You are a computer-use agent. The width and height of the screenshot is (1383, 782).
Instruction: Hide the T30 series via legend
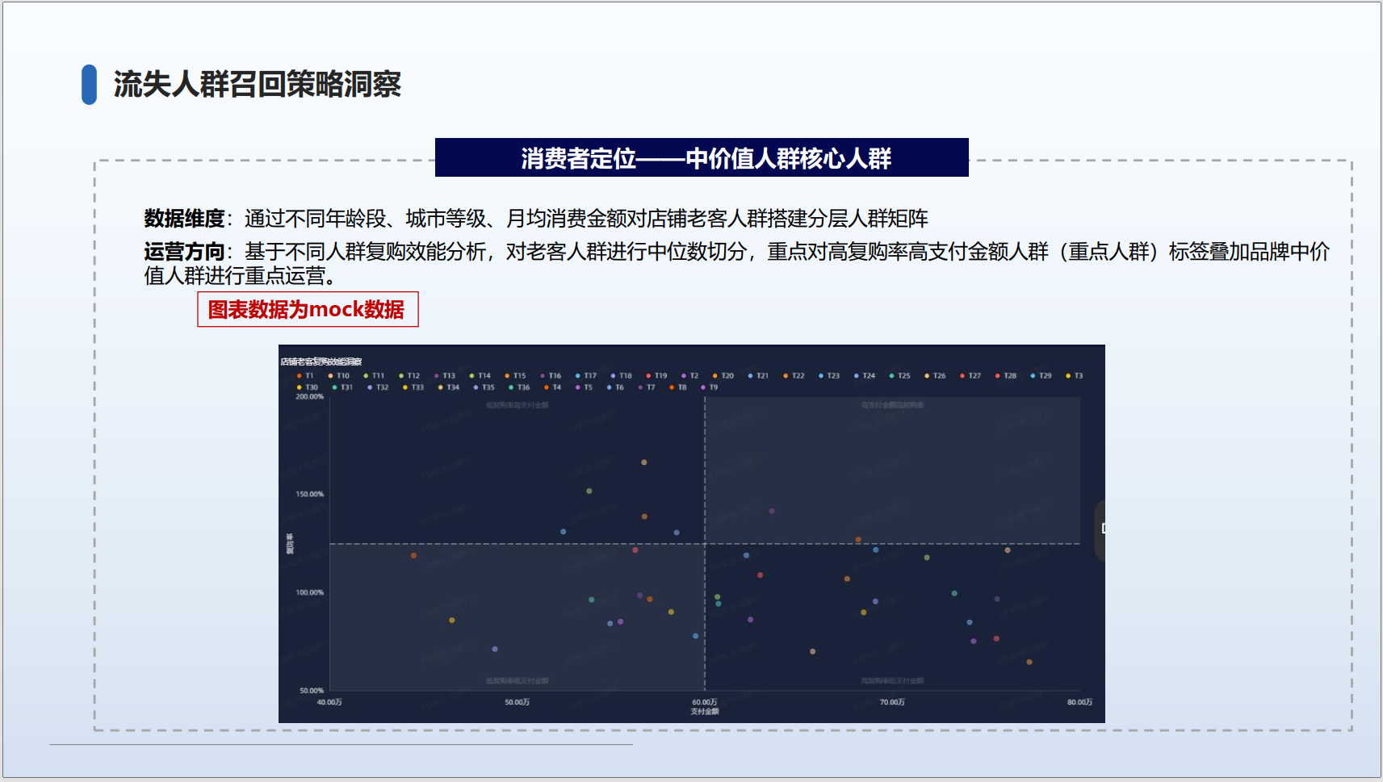(x=308, y=387)
